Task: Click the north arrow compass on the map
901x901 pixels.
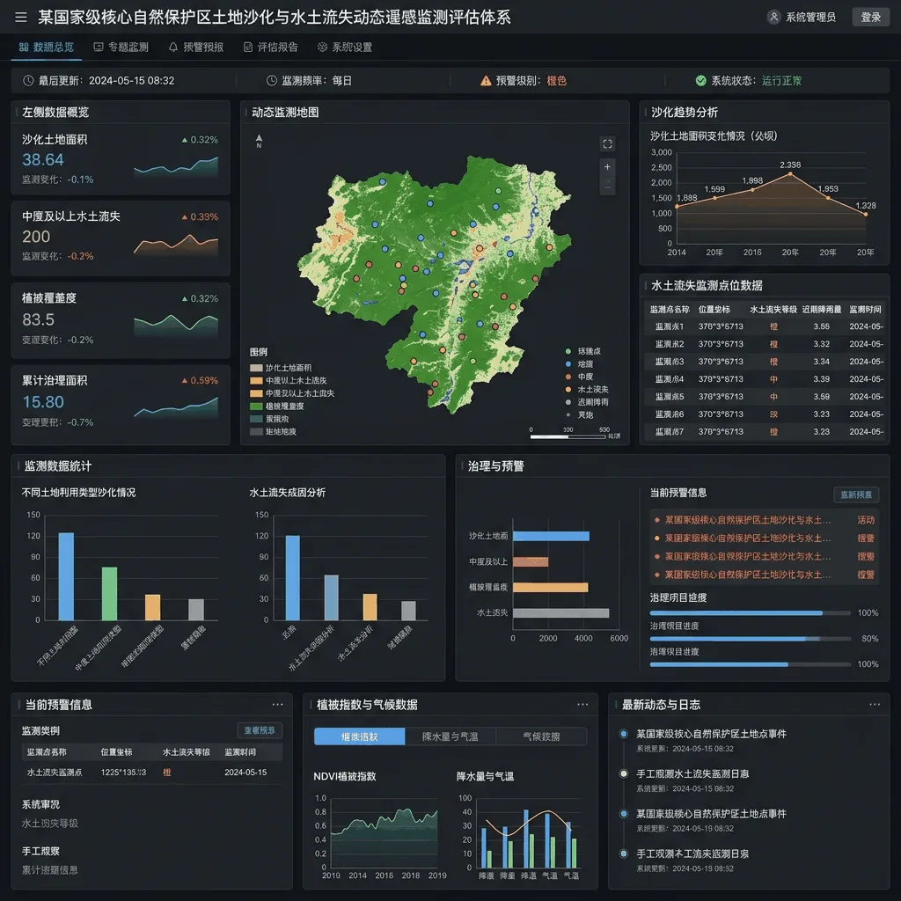Action: (260, 142)
